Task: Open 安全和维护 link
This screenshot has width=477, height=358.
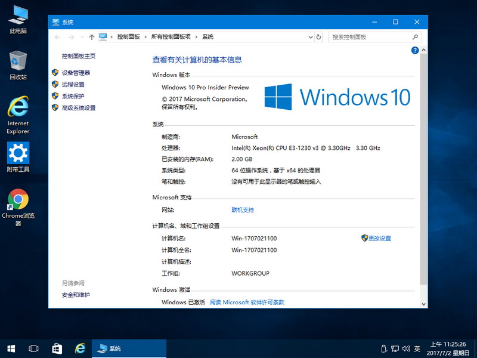Action: (76, 295)
